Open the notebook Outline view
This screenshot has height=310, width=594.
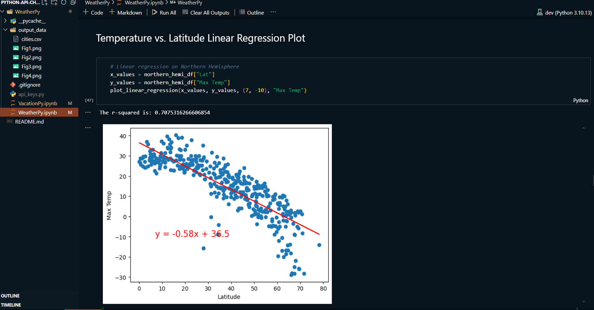point(252,13)
